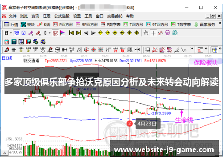This screenshot has width=223, height=161.
Task: Select the zigzag wave line tool
Action: (184, 50)
